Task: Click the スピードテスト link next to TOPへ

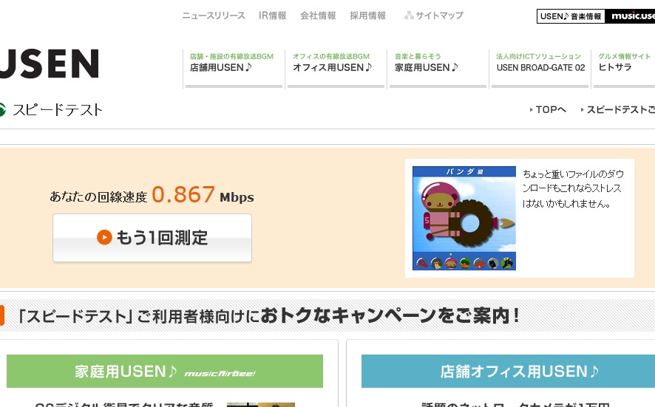Action: click(617, 110)
